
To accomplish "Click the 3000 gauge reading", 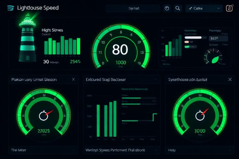I will click(x=200, y=131).
